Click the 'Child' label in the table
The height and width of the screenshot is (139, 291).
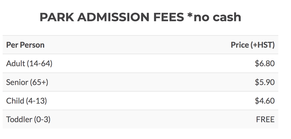point(15,101)
